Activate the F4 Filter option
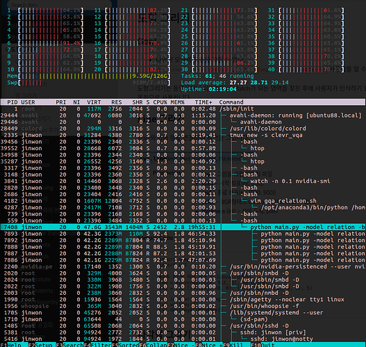Viewport: 366px width, 347px height. (97, 345)
